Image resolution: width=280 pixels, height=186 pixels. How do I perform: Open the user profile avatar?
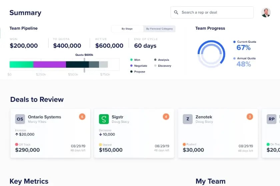coord(266,12)
